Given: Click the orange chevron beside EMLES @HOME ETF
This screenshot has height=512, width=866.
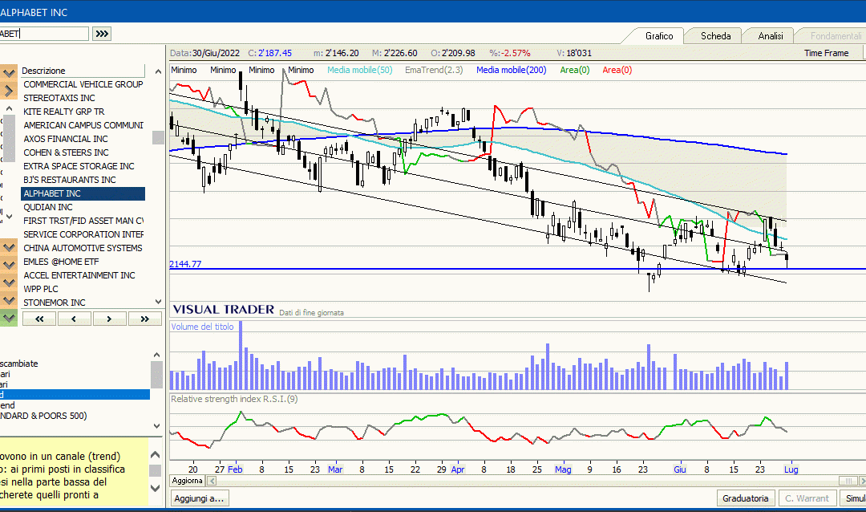Looking at the screenshot, I should coord(8,265).
